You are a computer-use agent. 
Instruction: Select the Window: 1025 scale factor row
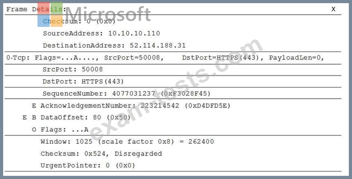(127, 141)
